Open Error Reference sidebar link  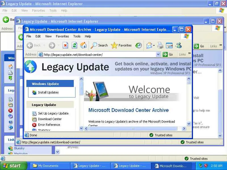tap(49, 125)
